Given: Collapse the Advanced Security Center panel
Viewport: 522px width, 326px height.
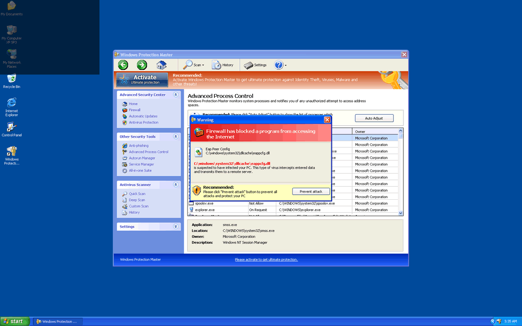Looking at the screenshot, I should [x=176, y=95].
